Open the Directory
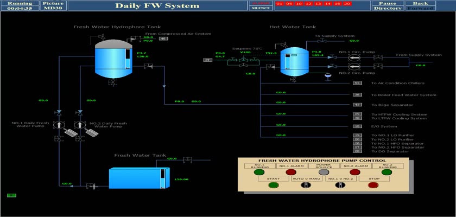The height and width of the screenshot is (217, 456). point(388,8)
